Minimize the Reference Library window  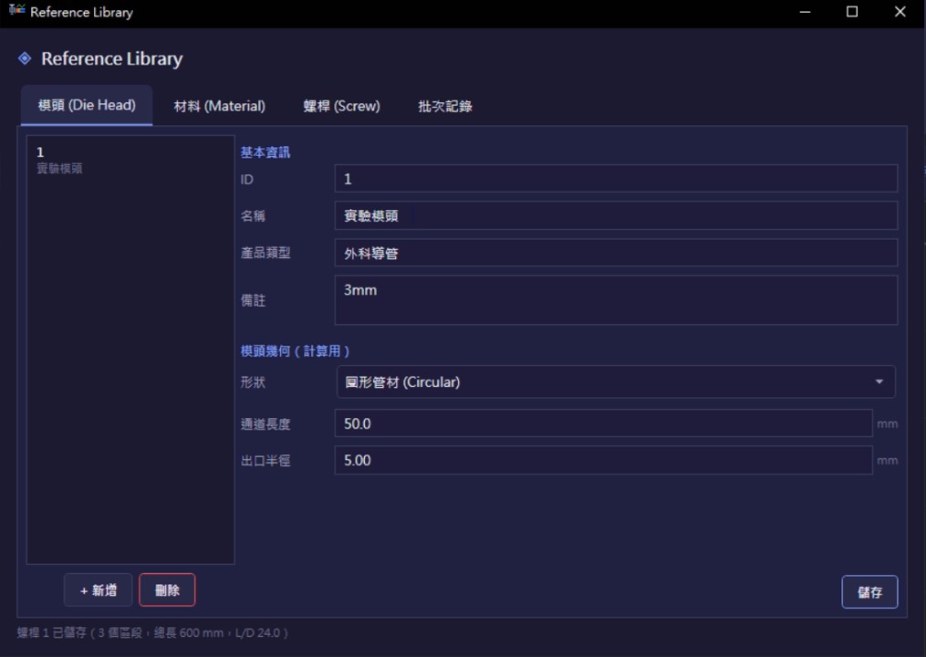tap(805, 12)
